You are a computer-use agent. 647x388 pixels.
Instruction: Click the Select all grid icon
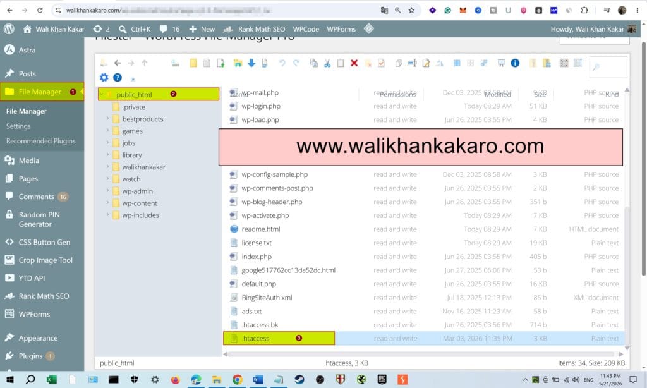pos(457,63)
